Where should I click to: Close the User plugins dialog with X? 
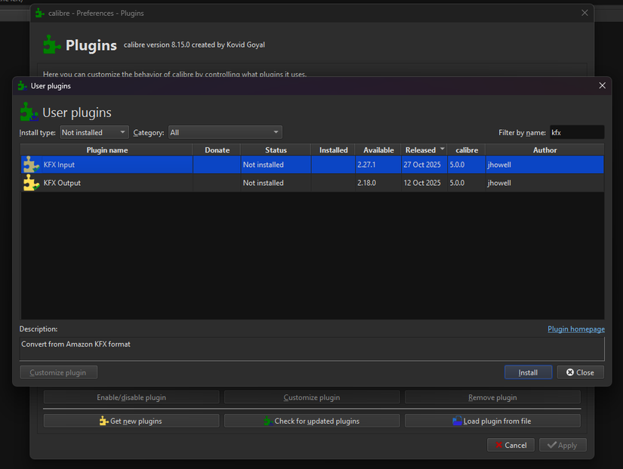[x=603, y=85]
